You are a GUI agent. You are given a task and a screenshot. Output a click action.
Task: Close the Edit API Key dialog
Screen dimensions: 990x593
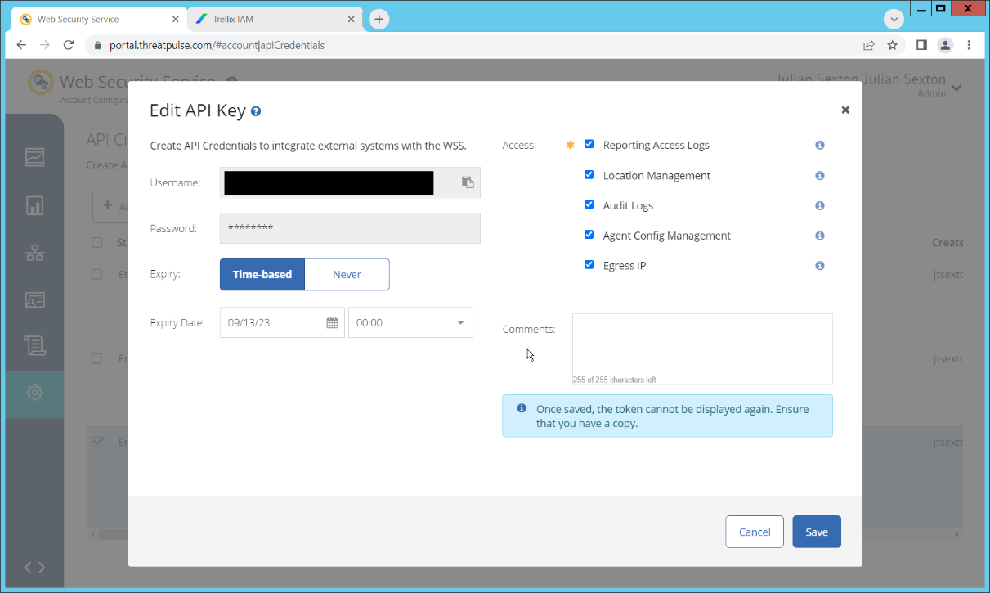click(x=845, y=110)
